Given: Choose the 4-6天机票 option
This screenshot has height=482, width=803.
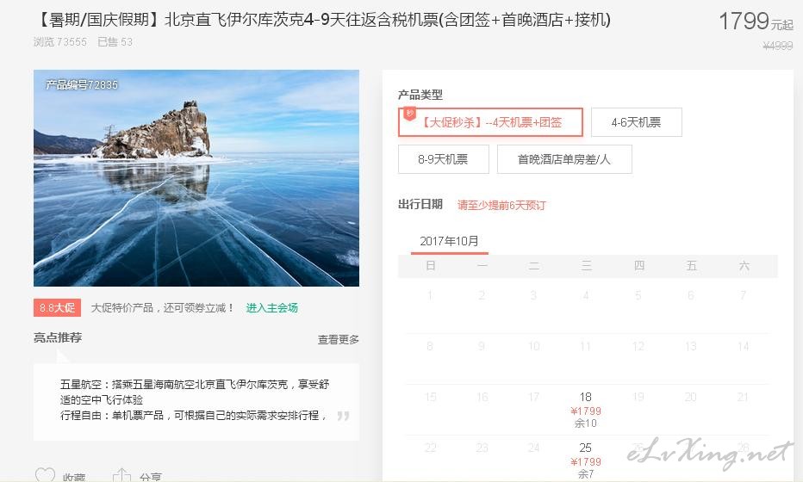Looking at the screenshot, I should (636, 122).
